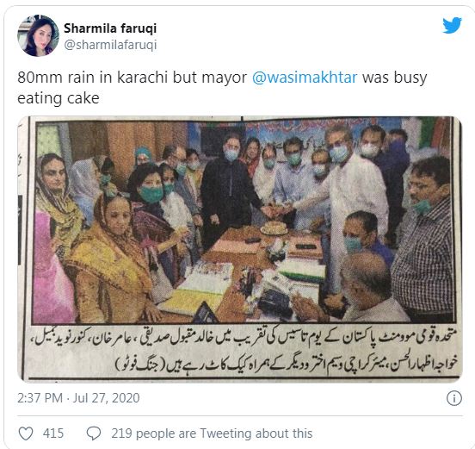Open the @sharmilafaruqi handle link
The width and height of the screenshot is (475, 449).
click(x=110, y=45)
